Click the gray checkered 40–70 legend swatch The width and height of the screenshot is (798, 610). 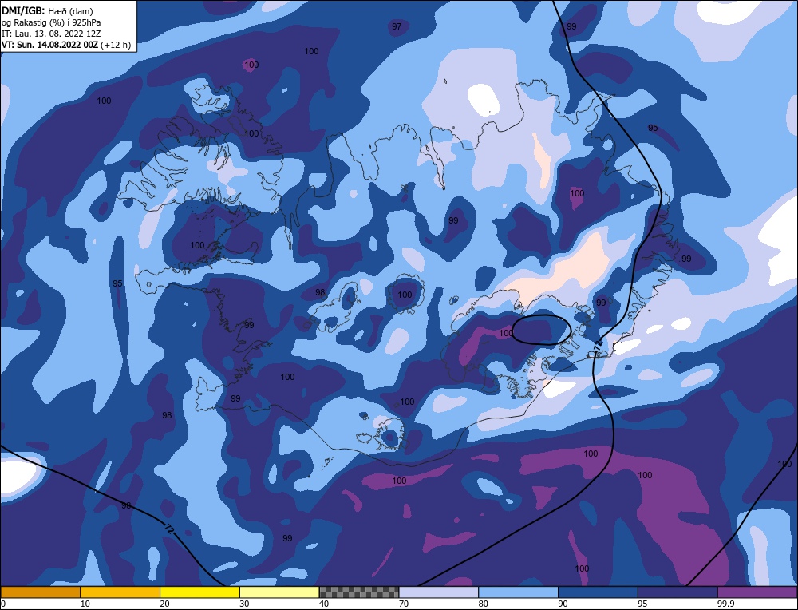(359, 592)
